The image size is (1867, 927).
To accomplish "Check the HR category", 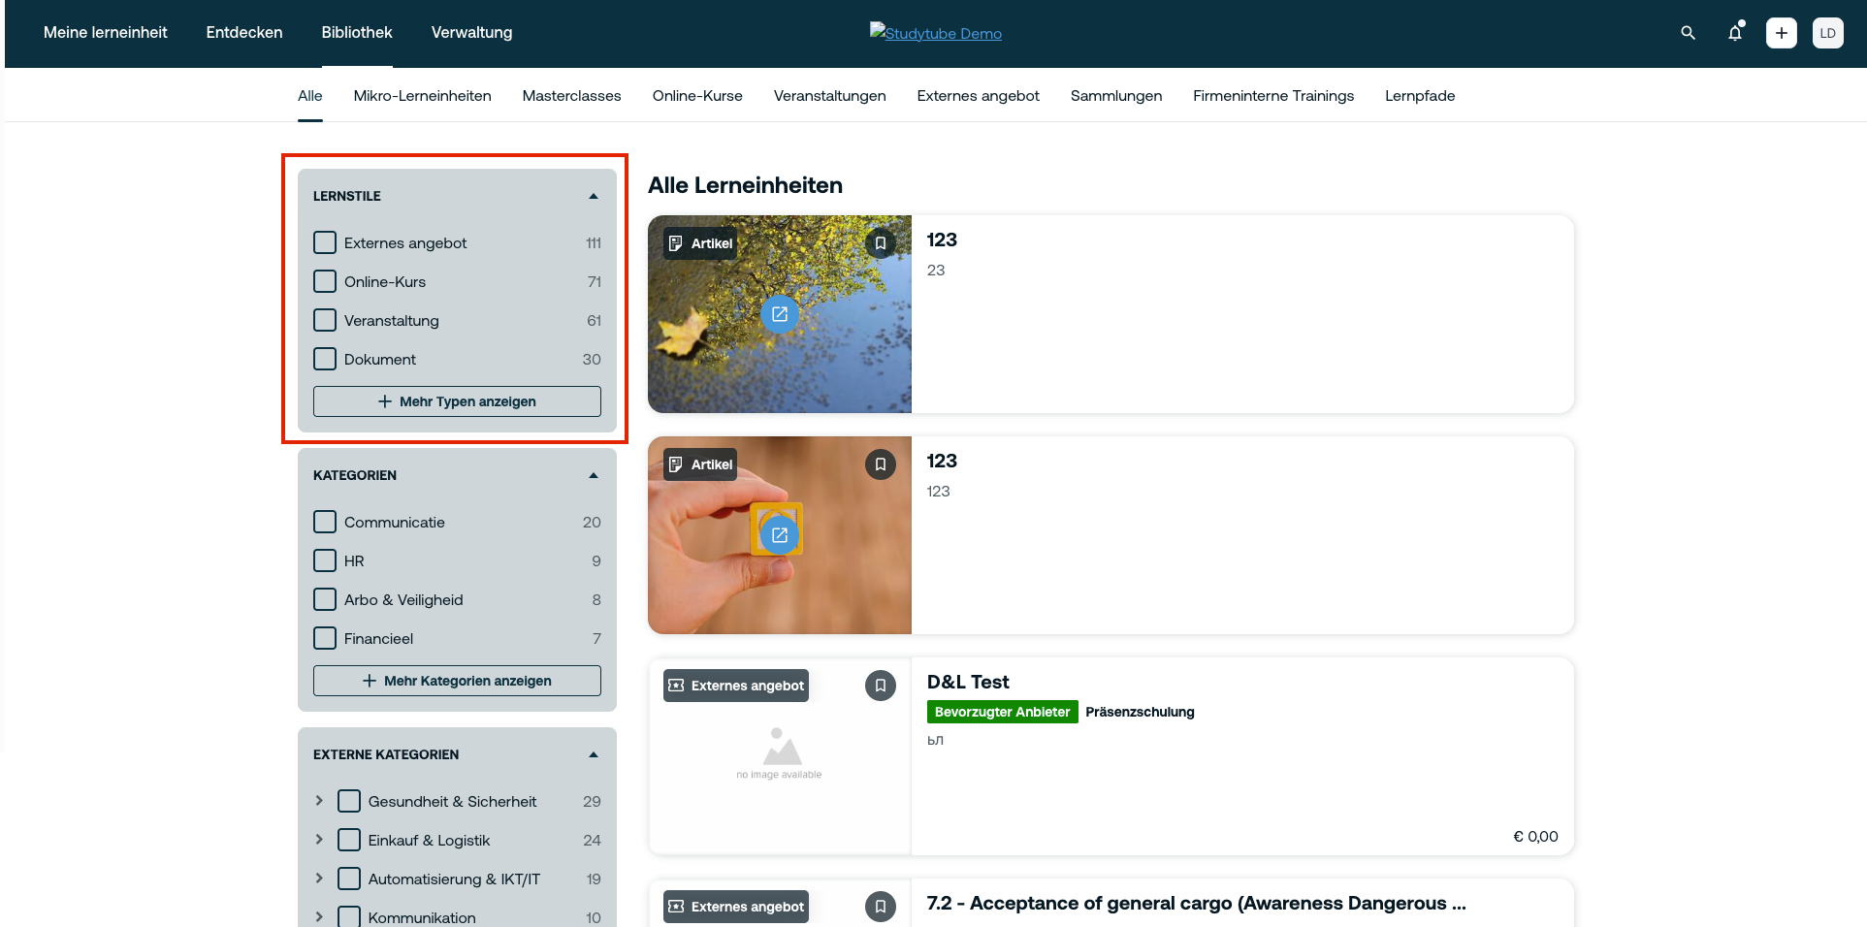I will pyautogui.click(x=325, y=560).
